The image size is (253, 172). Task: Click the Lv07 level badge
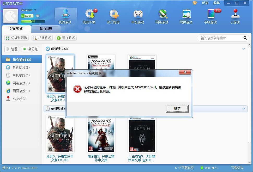click(27, 16)
